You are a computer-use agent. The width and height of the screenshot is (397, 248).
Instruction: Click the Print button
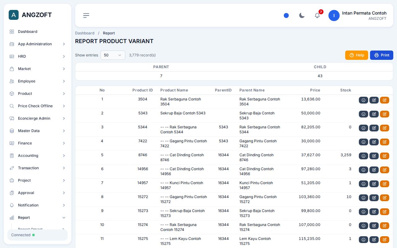pyautogui.click(x=381, y=55)
